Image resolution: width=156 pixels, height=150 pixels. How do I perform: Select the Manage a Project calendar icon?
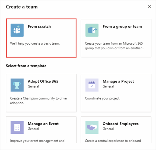(x=92, y=85)
